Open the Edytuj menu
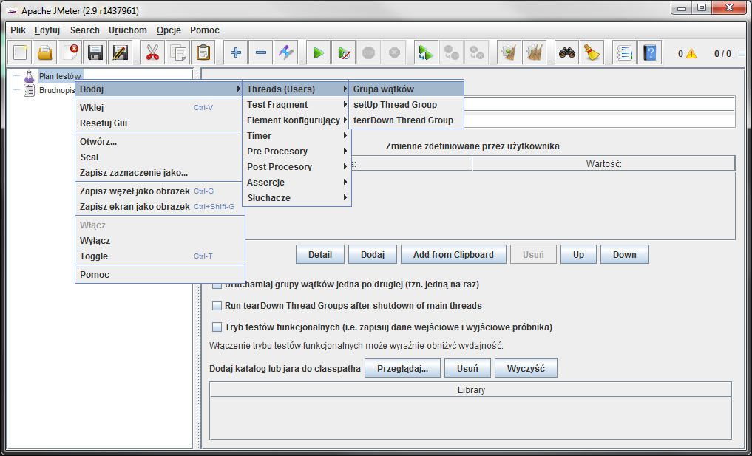The width and height of the screenshot is (752, 456). [x=47, y=30]
